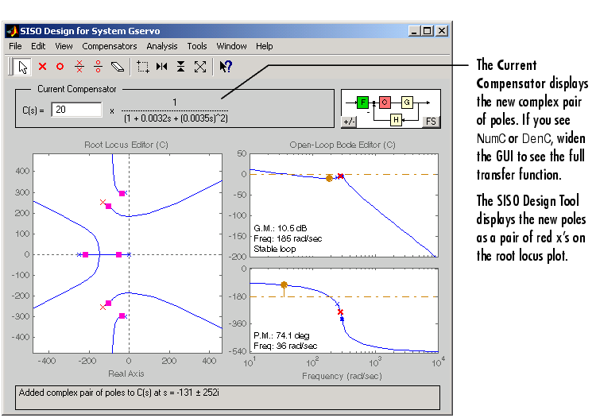
Task: Open the Analysis menu
Action: [x=162, y=46]
